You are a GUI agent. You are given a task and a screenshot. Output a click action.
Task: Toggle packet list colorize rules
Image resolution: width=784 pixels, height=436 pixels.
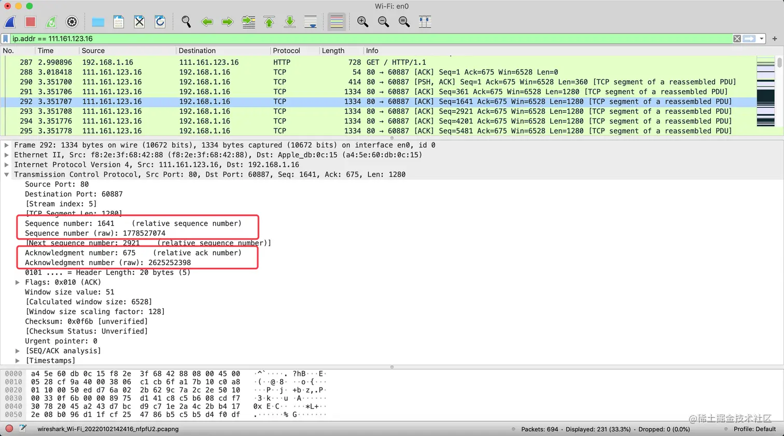pos(337,22)
